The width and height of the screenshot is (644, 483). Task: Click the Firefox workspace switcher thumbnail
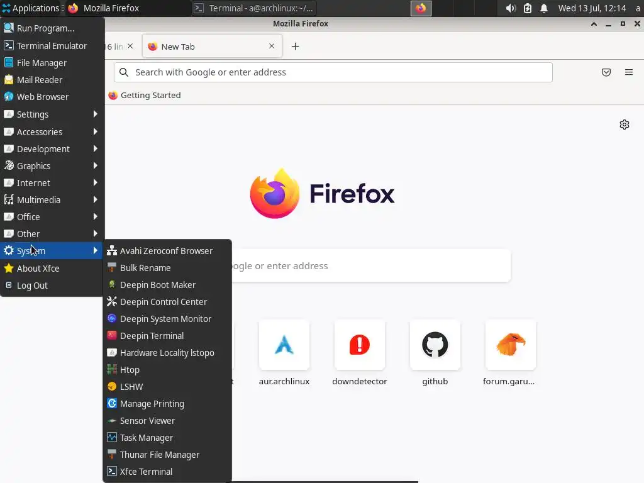point(421,8)
